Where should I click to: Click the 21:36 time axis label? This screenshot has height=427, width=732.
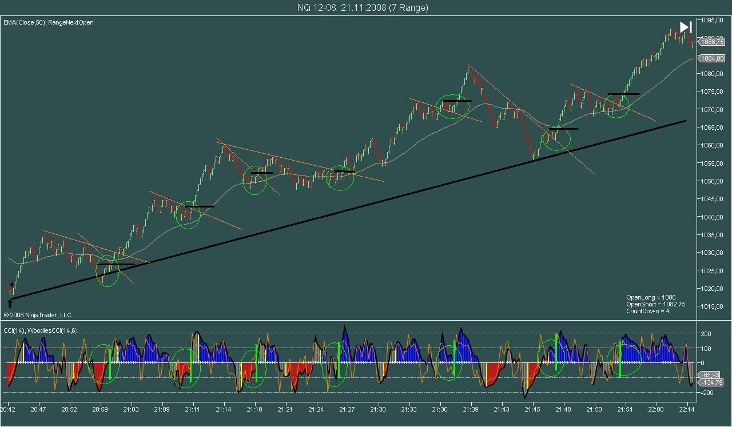point(440,409)
